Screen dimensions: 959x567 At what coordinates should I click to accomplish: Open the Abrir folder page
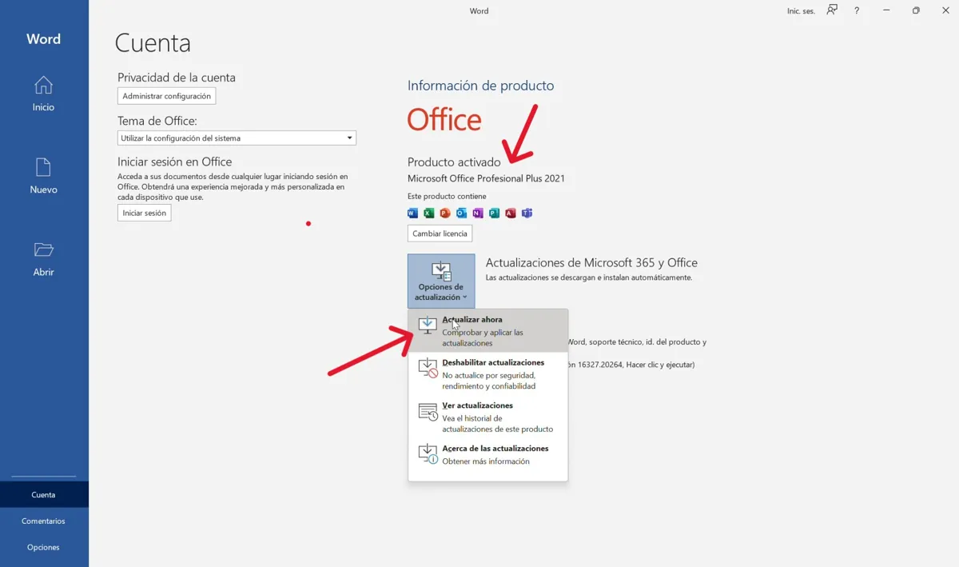[x=43, y=258]
